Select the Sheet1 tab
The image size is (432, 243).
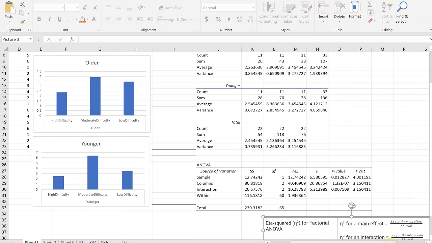32,241
